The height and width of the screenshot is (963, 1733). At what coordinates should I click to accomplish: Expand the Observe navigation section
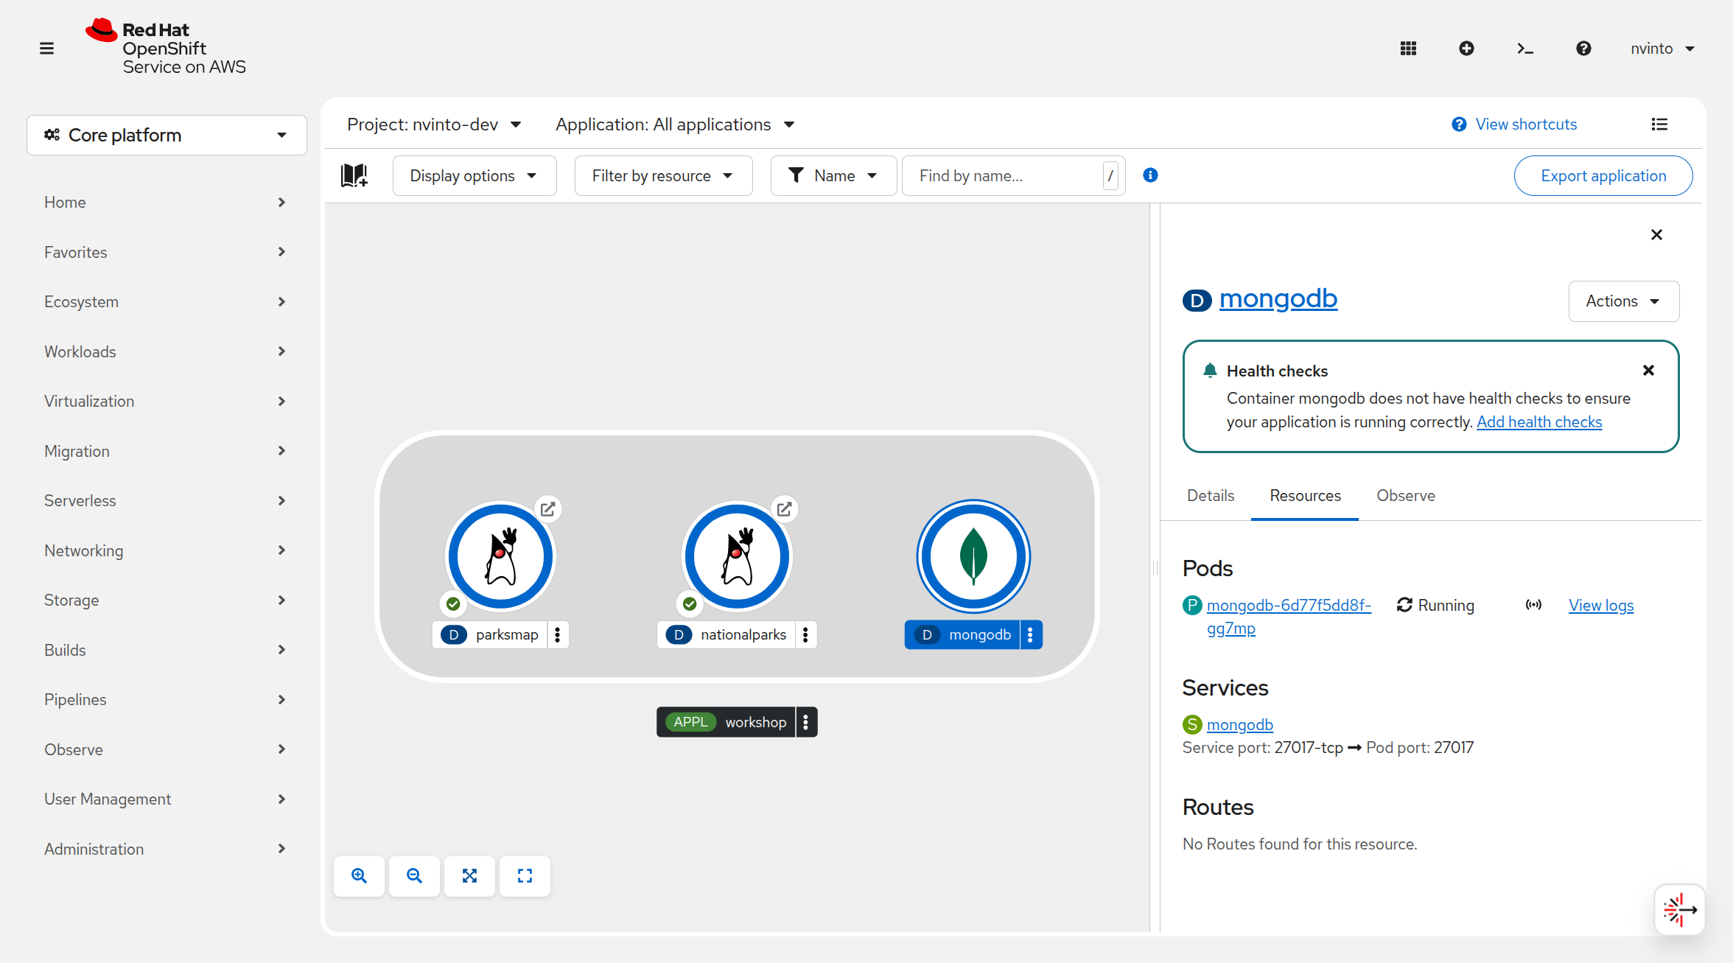(165, 749)
